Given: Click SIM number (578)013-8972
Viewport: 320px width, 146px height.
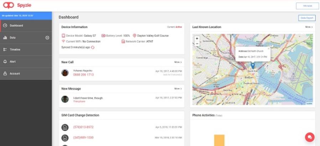Looking at the screenshot, I should pyautogui.click(x=83, y=127).
